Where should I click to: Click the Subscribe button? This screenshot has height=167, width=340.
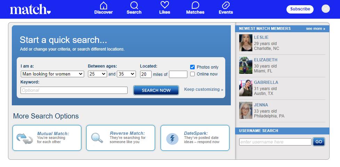tap(300, 9)
